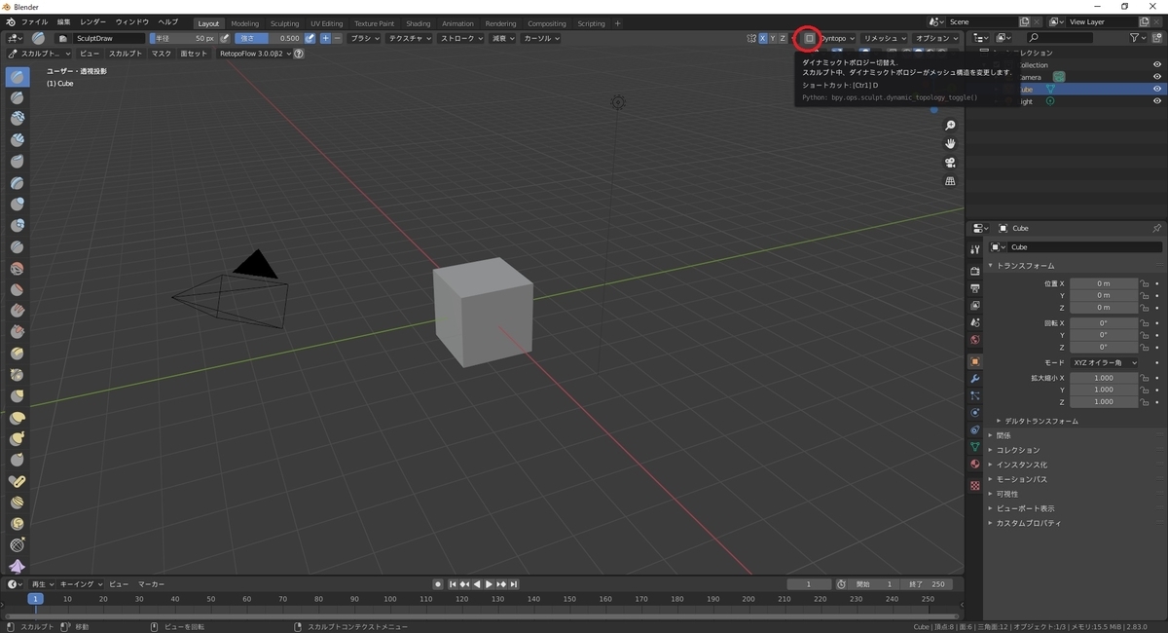Open the Object Constraints properties tab
The width and height of the screenshot is (1168, 633).
coord(974,429)
